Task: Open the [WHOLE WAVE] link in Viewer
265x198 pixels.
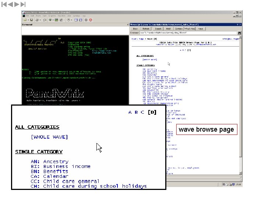Action: pyautogui.click(x=150, y=60)
